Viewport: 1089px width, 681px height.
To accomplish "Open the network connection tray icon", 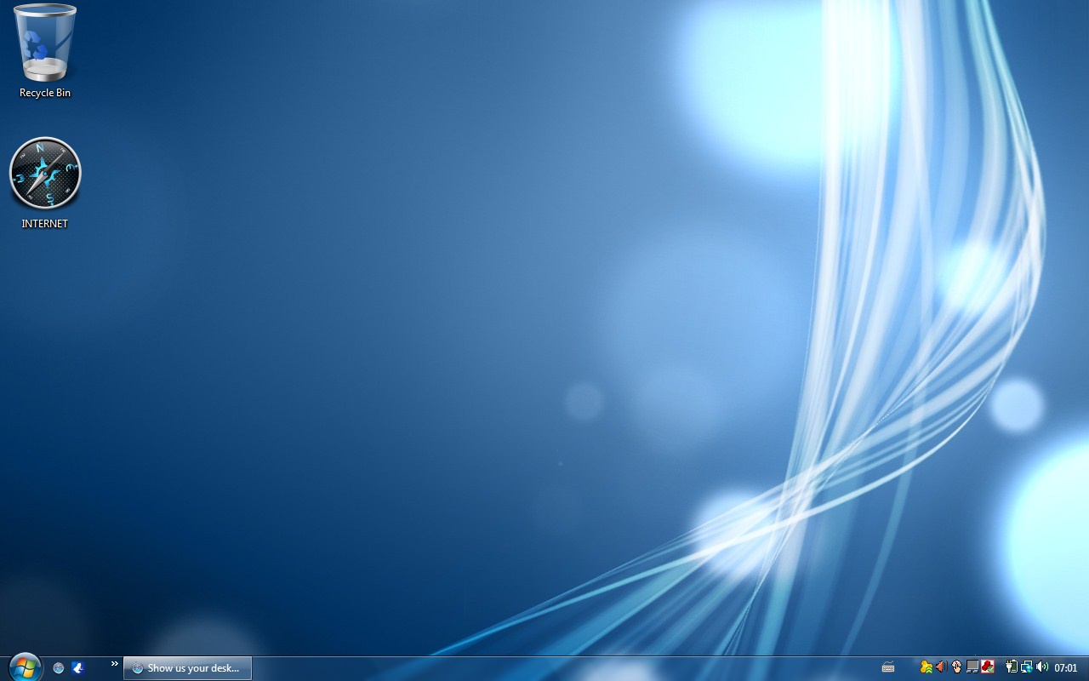I will pos(1027,667).
